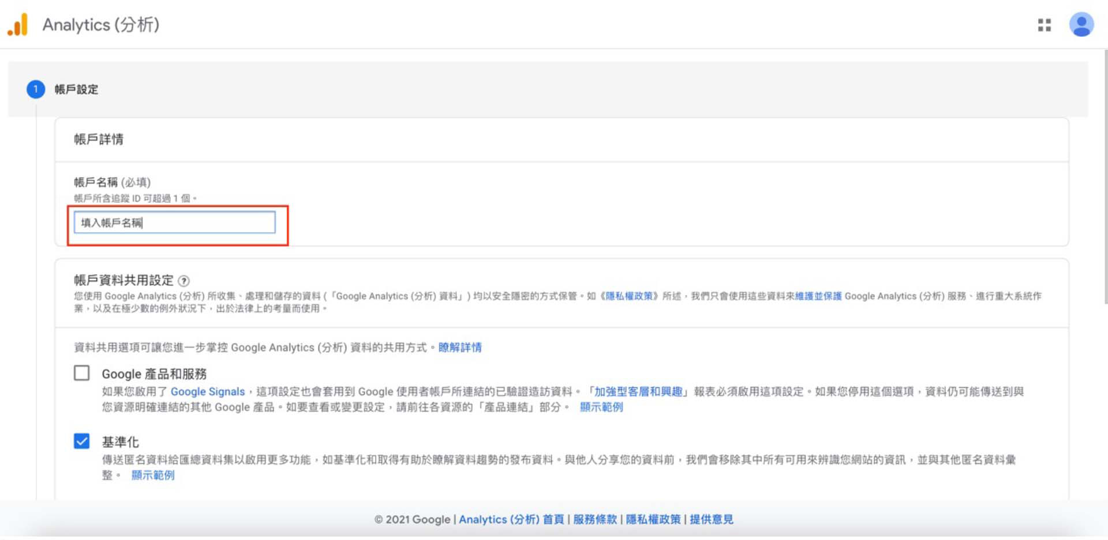Click the help icon beside 帳戶資料共用設定
Screen dimensions: 1108x540
click(x=184, y=281)
